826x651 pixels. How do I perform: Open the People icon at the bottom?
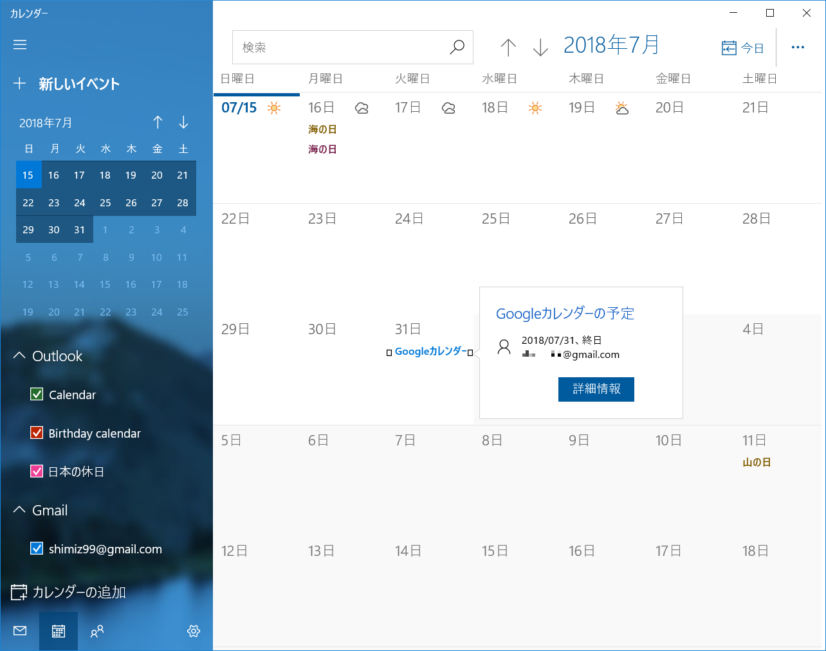[97, 630]
